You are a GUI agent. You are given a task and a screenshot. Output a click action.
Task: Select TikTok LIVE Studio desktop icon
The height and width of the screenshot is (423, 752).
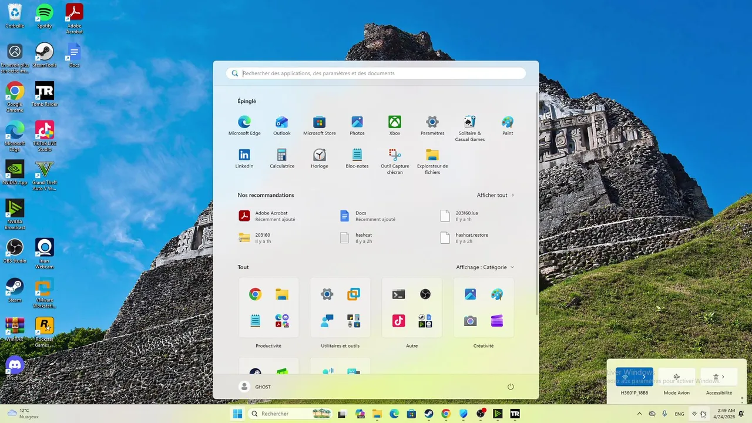tap(45, 136)
